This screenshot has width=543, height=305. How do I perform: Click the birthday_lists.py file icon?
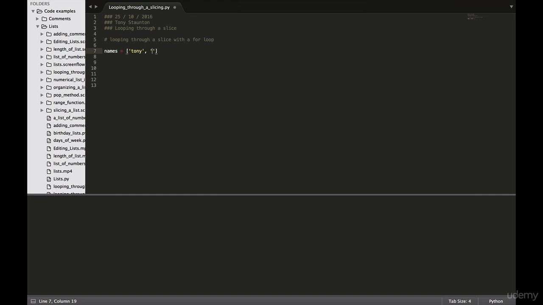pyautogui.click(x=49, y=133)
